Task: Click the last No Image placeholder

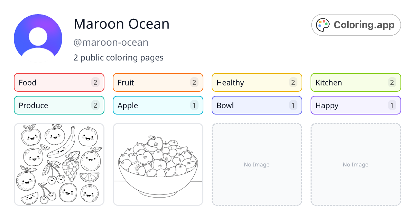Action: pos(356,164)
